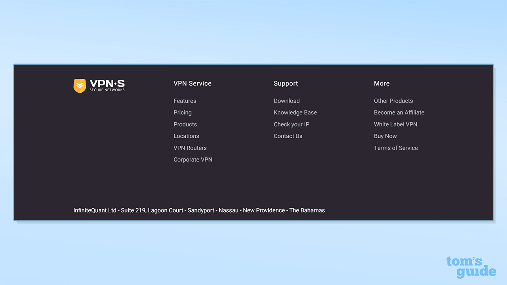This screenshot has height=285, width=507.
Task: Click the Buy Now link
Action: (385, 136)
